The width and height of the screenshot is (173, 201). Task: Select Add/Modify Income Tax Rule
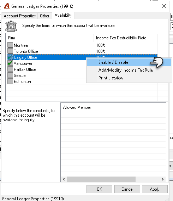[x=129, y=70]
